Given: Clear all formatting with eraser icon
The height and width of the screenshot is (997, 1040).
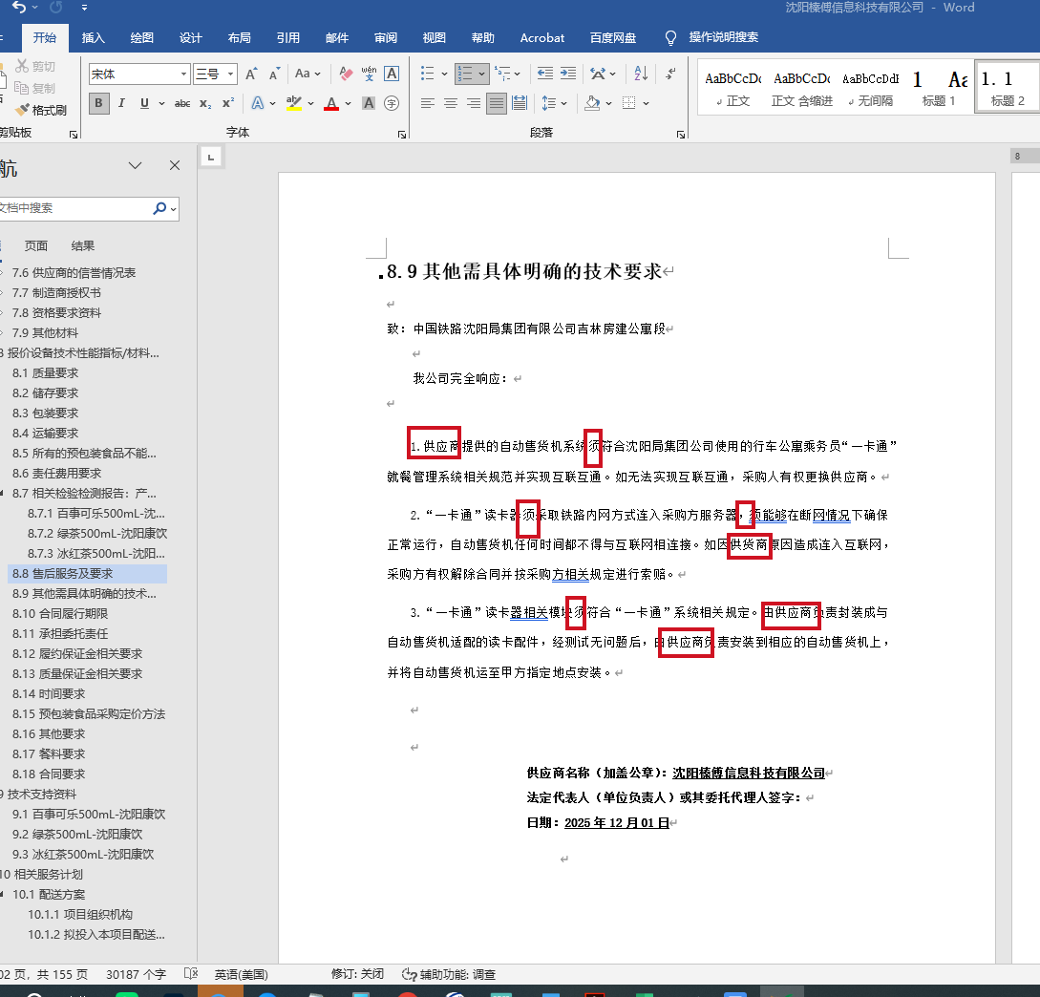Looking at the screenshot, I should coord(346,74).
